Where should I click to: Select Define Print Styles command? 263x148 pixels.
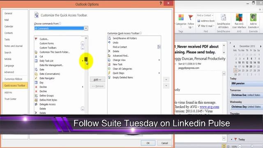[48, 100]
